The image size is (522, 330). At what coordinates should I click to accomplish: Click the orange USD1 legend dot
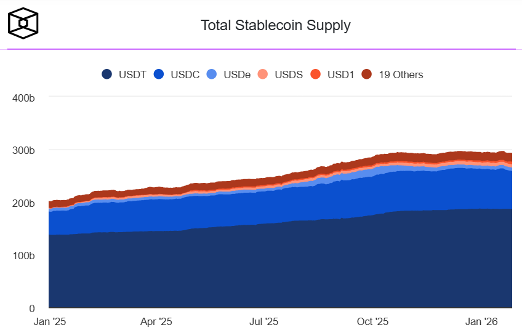coord(315,74)
